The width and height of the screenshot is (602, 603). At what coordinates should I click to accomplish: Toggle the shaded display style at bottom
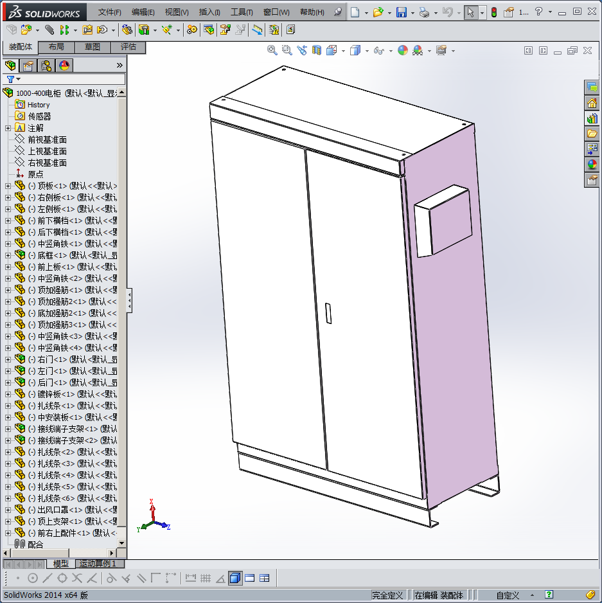pos(235,578)
